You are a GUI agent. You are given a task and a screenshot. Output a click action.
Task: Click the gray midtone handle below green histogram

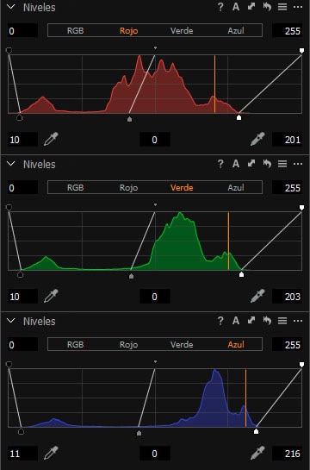tap(131, 276)
